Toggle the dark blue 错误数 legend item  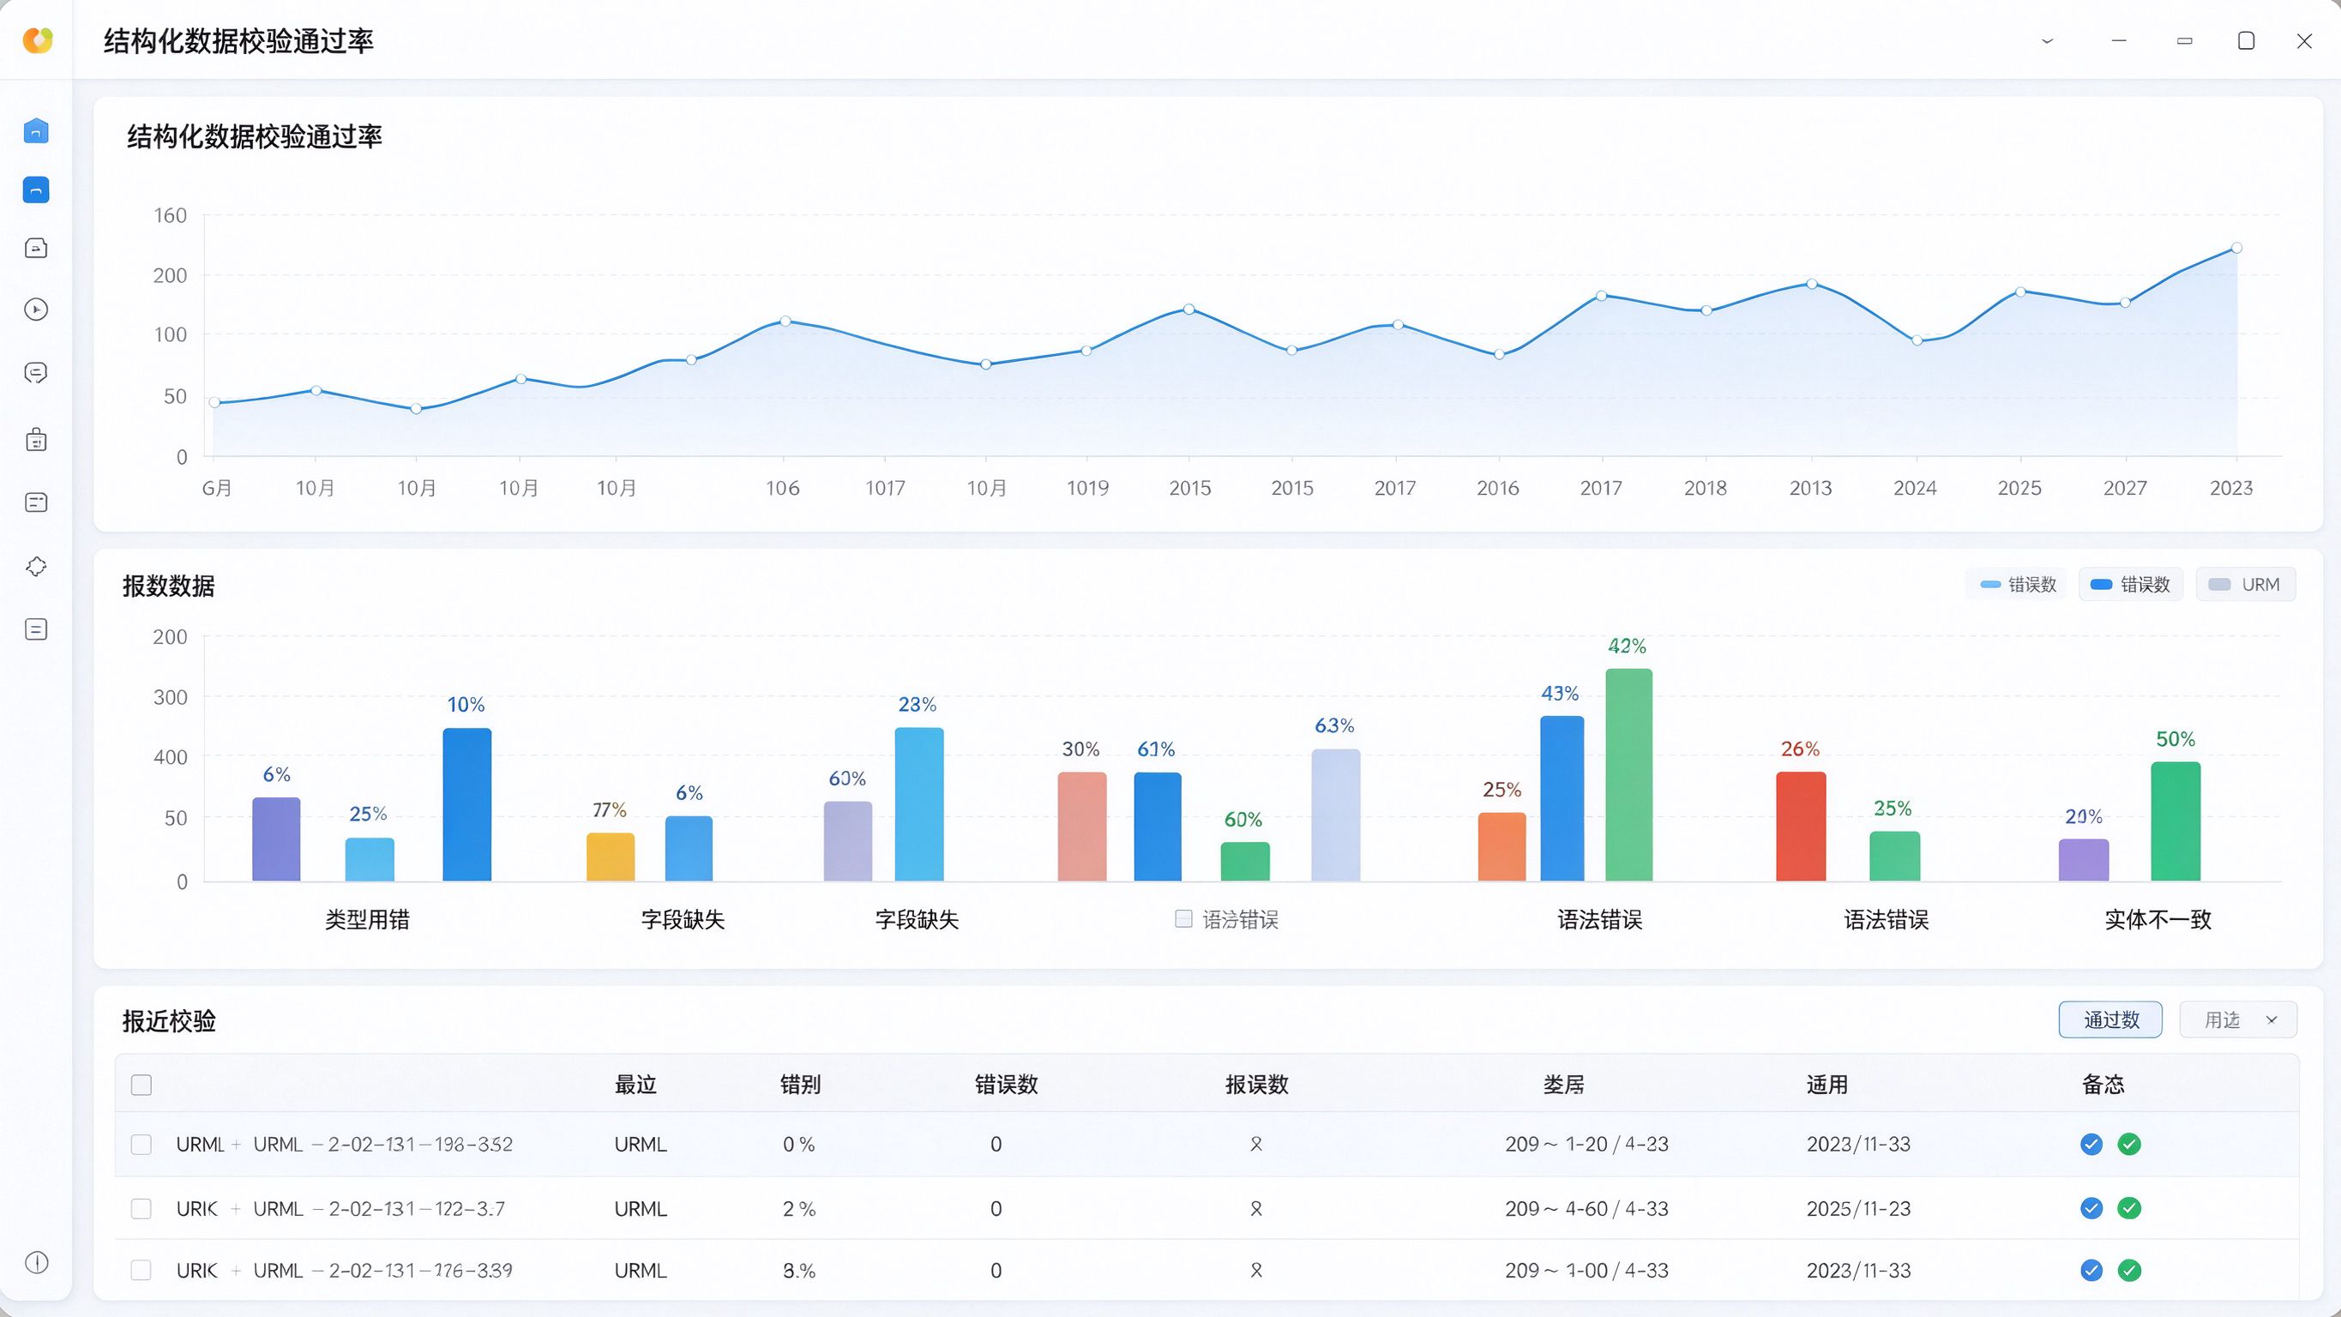(x=2130, y=585)
